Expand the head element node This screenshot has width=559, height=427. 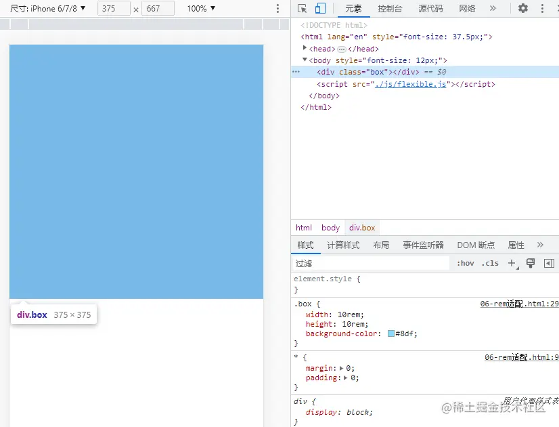click(305, 47)
